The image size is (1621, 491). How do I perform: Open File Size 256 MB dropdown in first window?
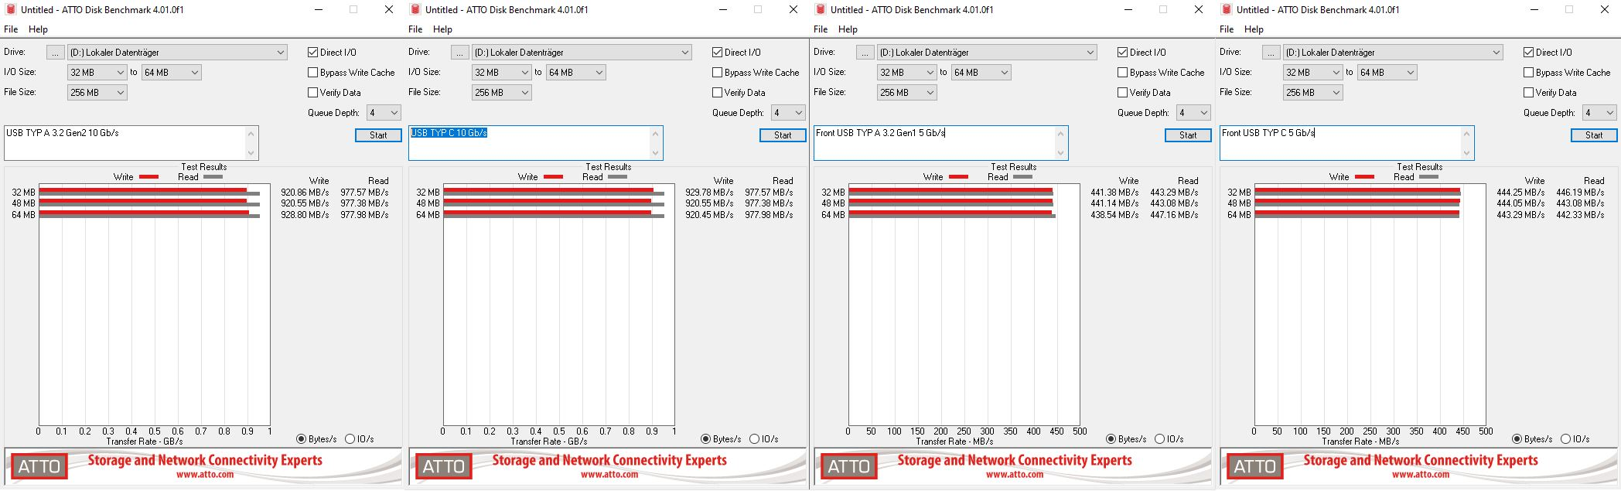97,93
